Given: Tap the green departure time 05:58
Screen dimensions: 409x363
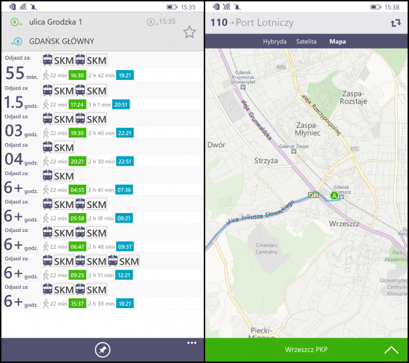Looking at the screenshot, I should (x=77, y=219).
